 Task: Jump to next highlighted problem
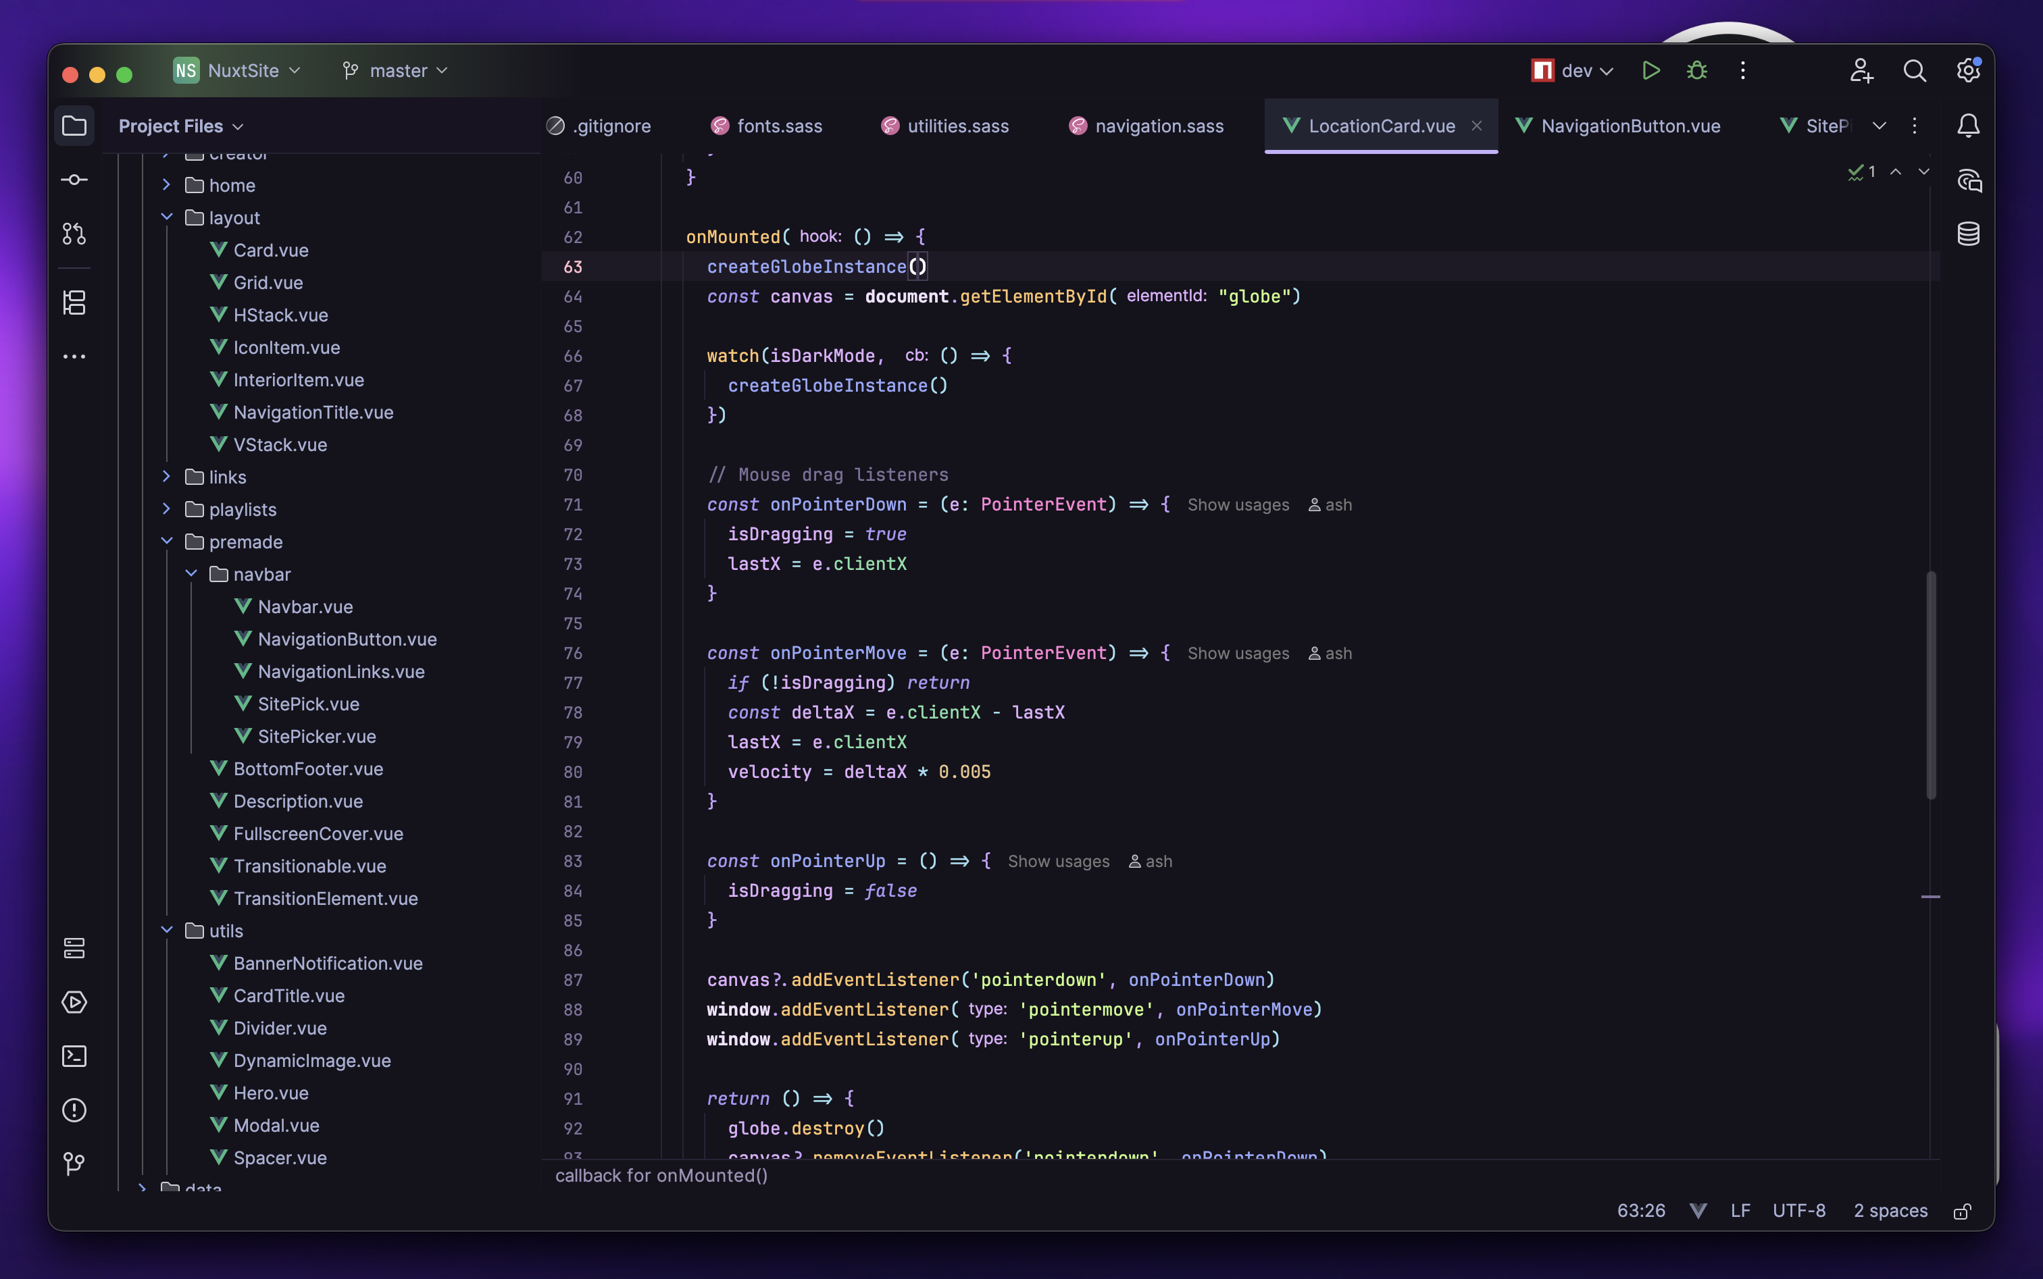[1923, 172]
